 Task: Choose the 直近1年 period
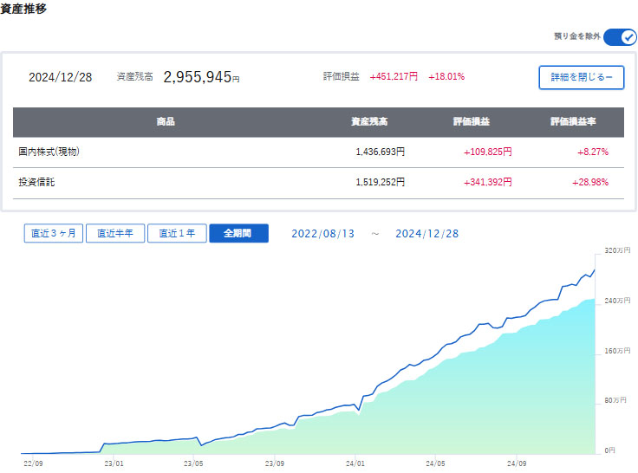pos(177,234)
